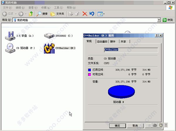The width and height of the screenshot is (176, 131).
Task: Open the 搜索 search pane
Action: (x=42, y=14)
